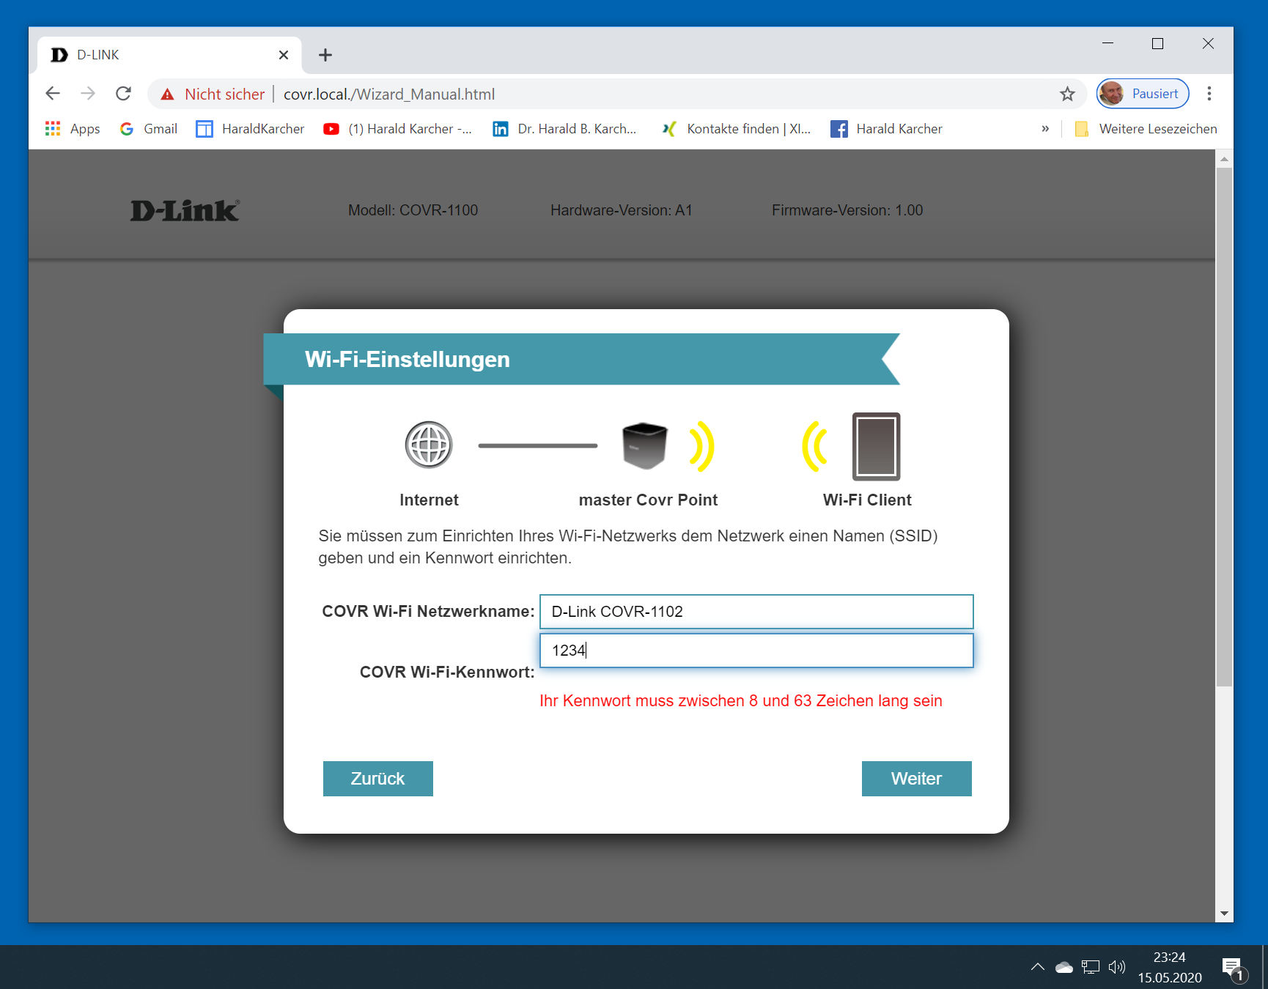Open the XING 'Kontakte finden' bookmark
Image resolution: width=1268 pixels, height=989 pixels.
736,129
